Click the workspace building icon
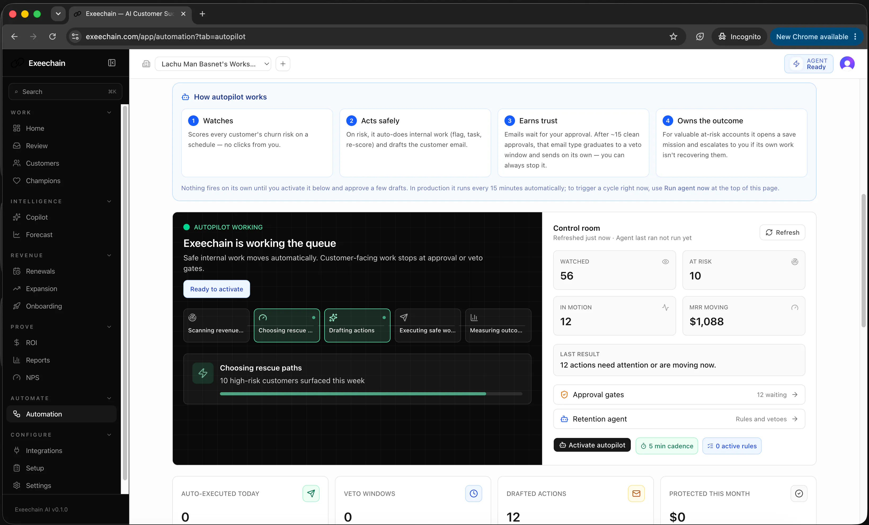869x525 pixels. click(146, 64)
